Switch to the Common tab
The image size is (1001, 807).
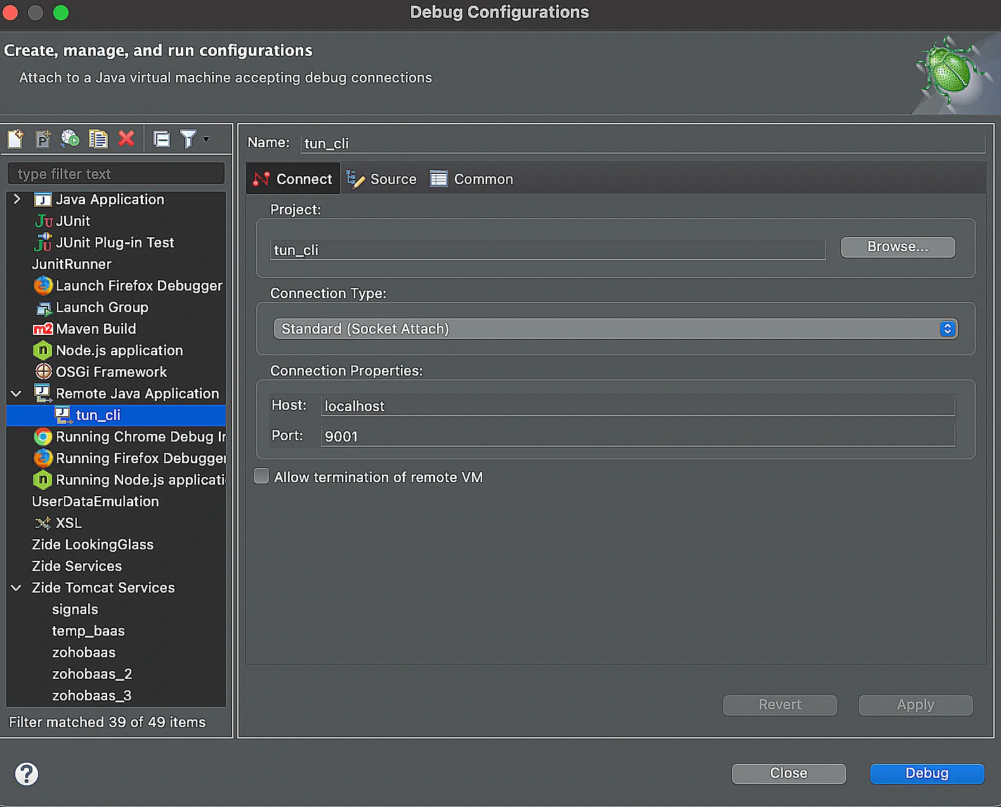471,179
